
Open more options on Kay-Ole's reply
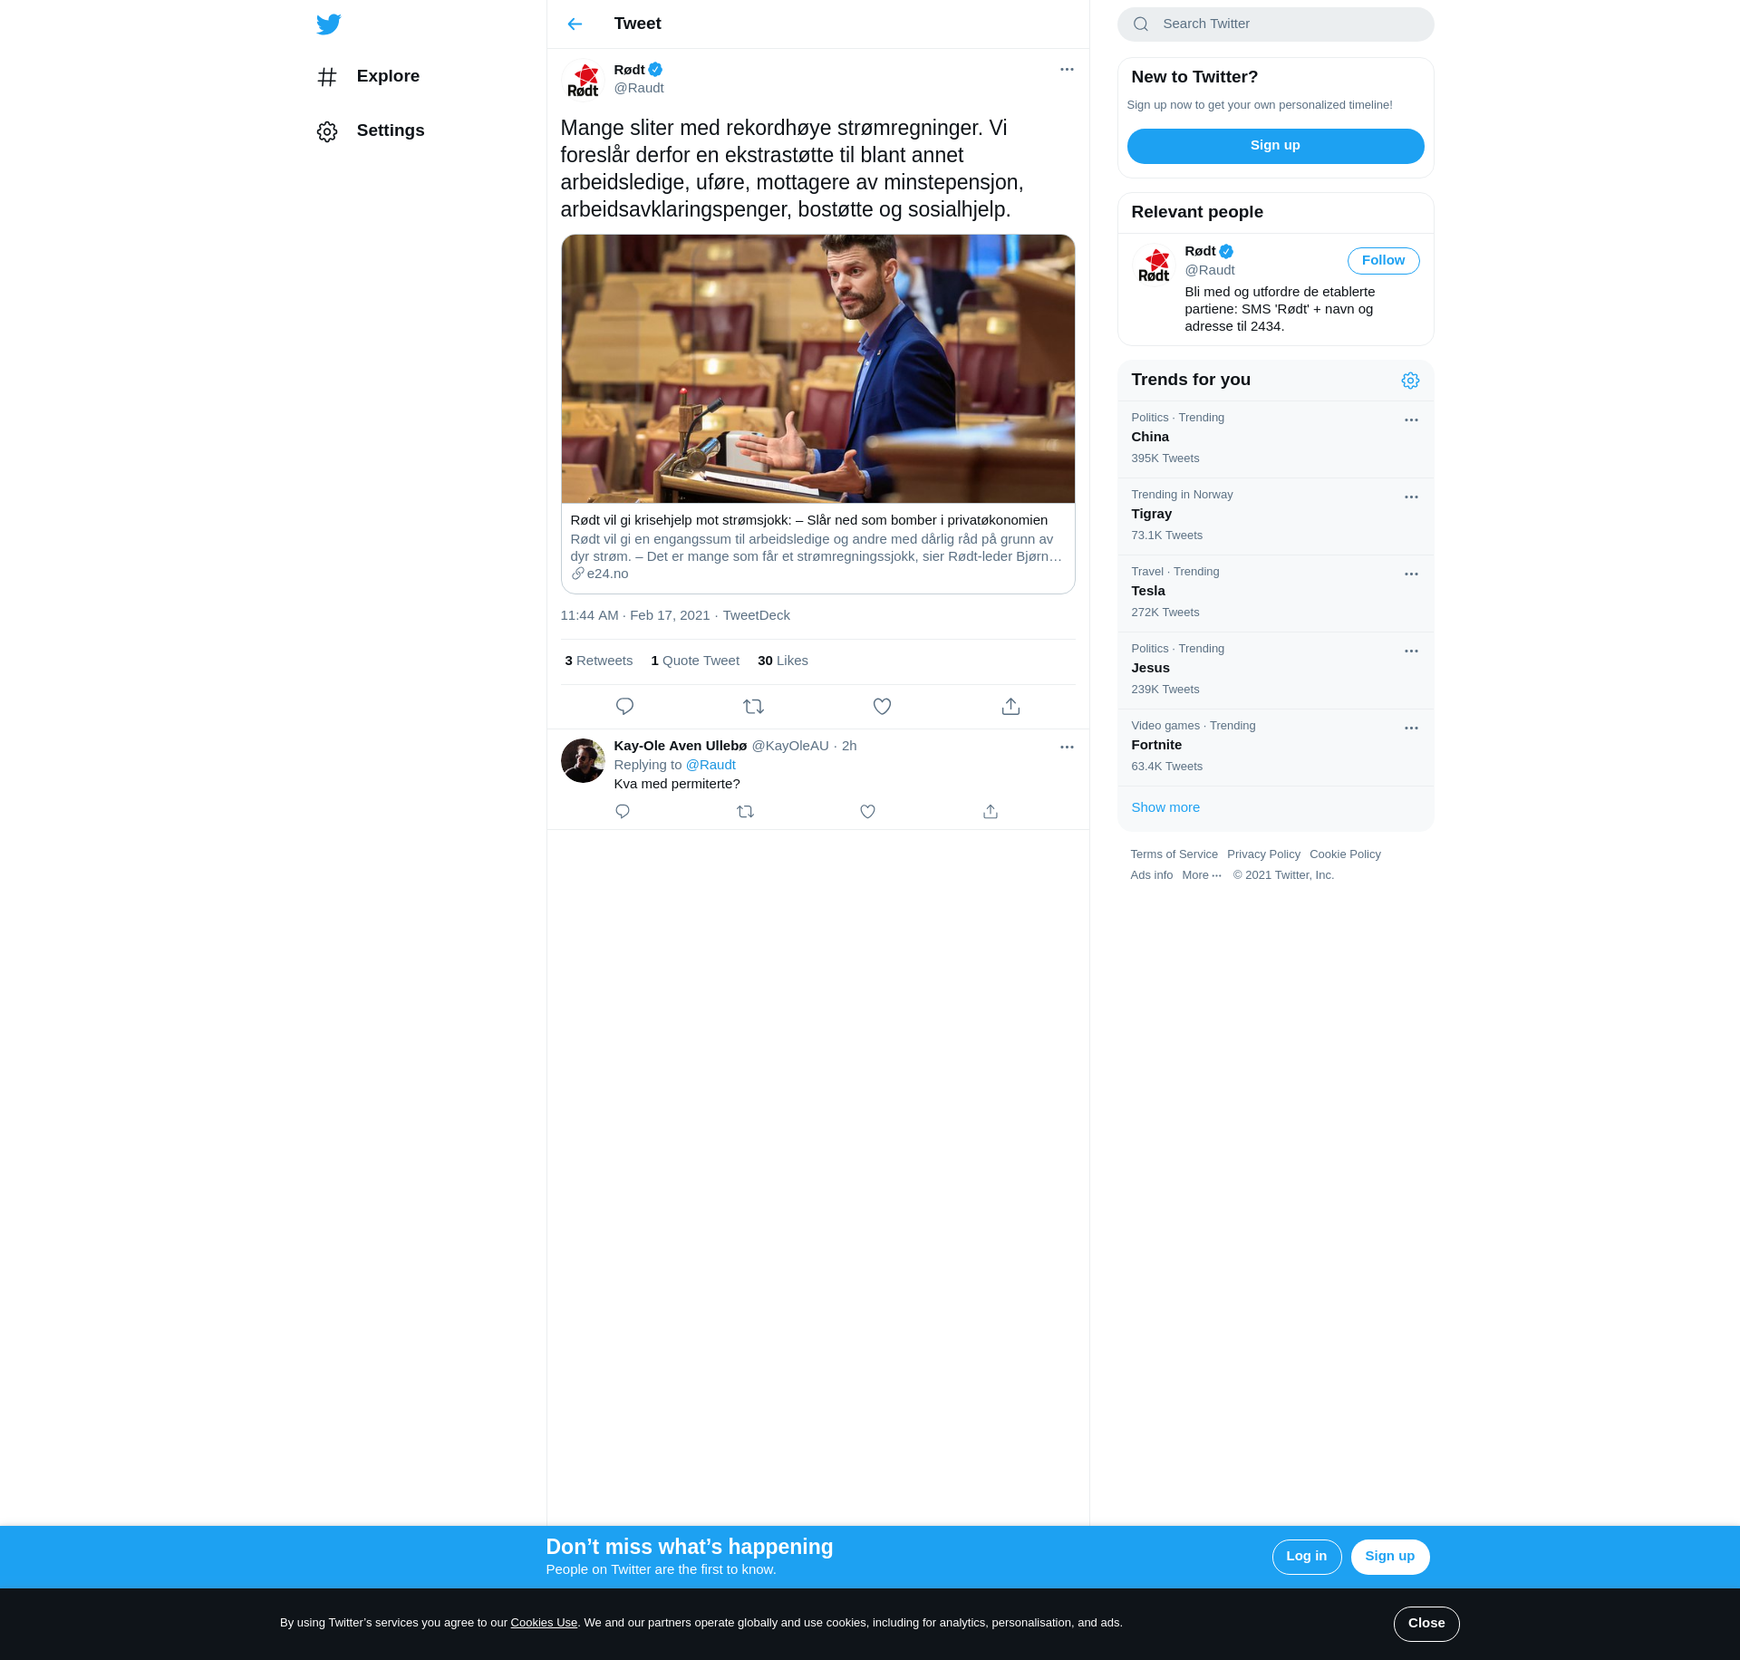1067,748
